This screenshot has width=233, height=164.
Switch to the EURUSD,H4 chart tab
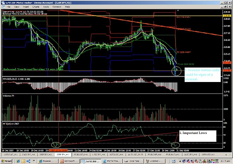pos(81,154)
